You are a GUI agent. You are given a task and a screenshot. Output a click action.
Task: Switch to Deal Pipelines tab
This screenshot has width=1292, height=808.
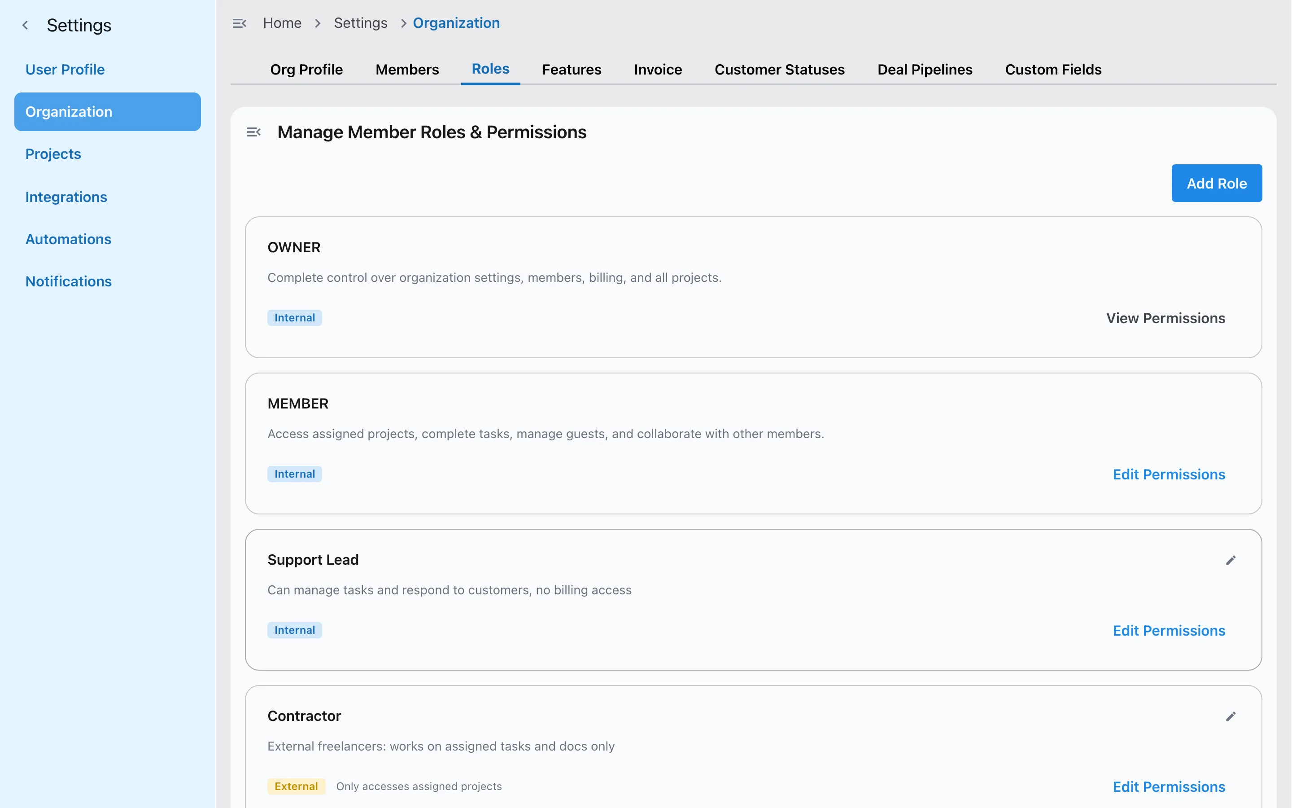click(x=925, y=70)
